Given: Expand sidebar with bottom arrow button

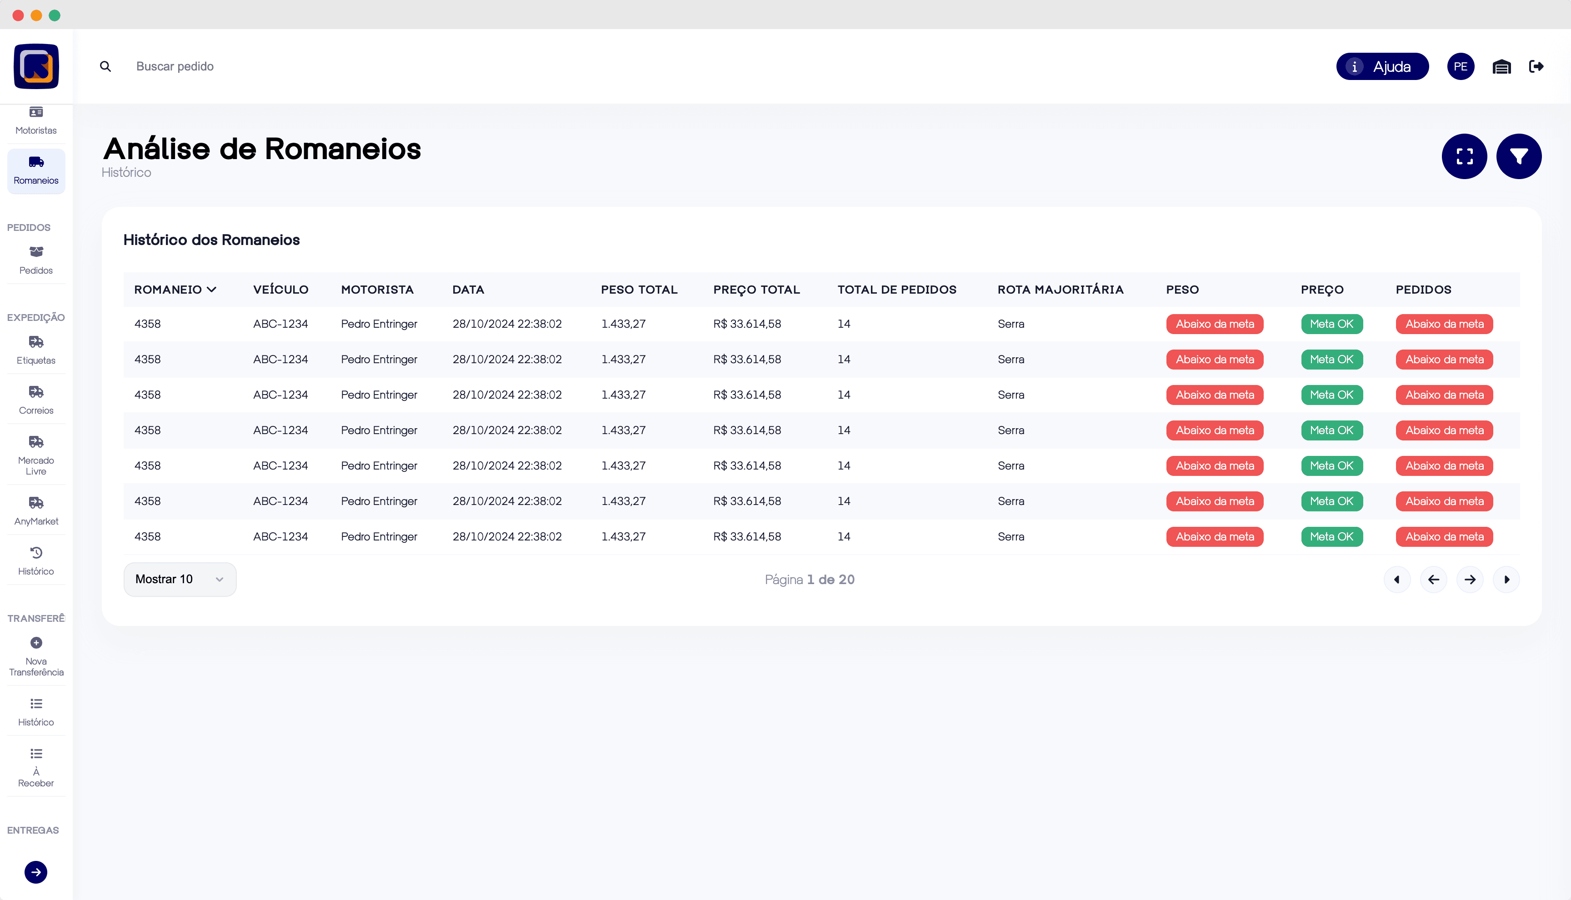Looking at the screenshot, I should (36, 871).
